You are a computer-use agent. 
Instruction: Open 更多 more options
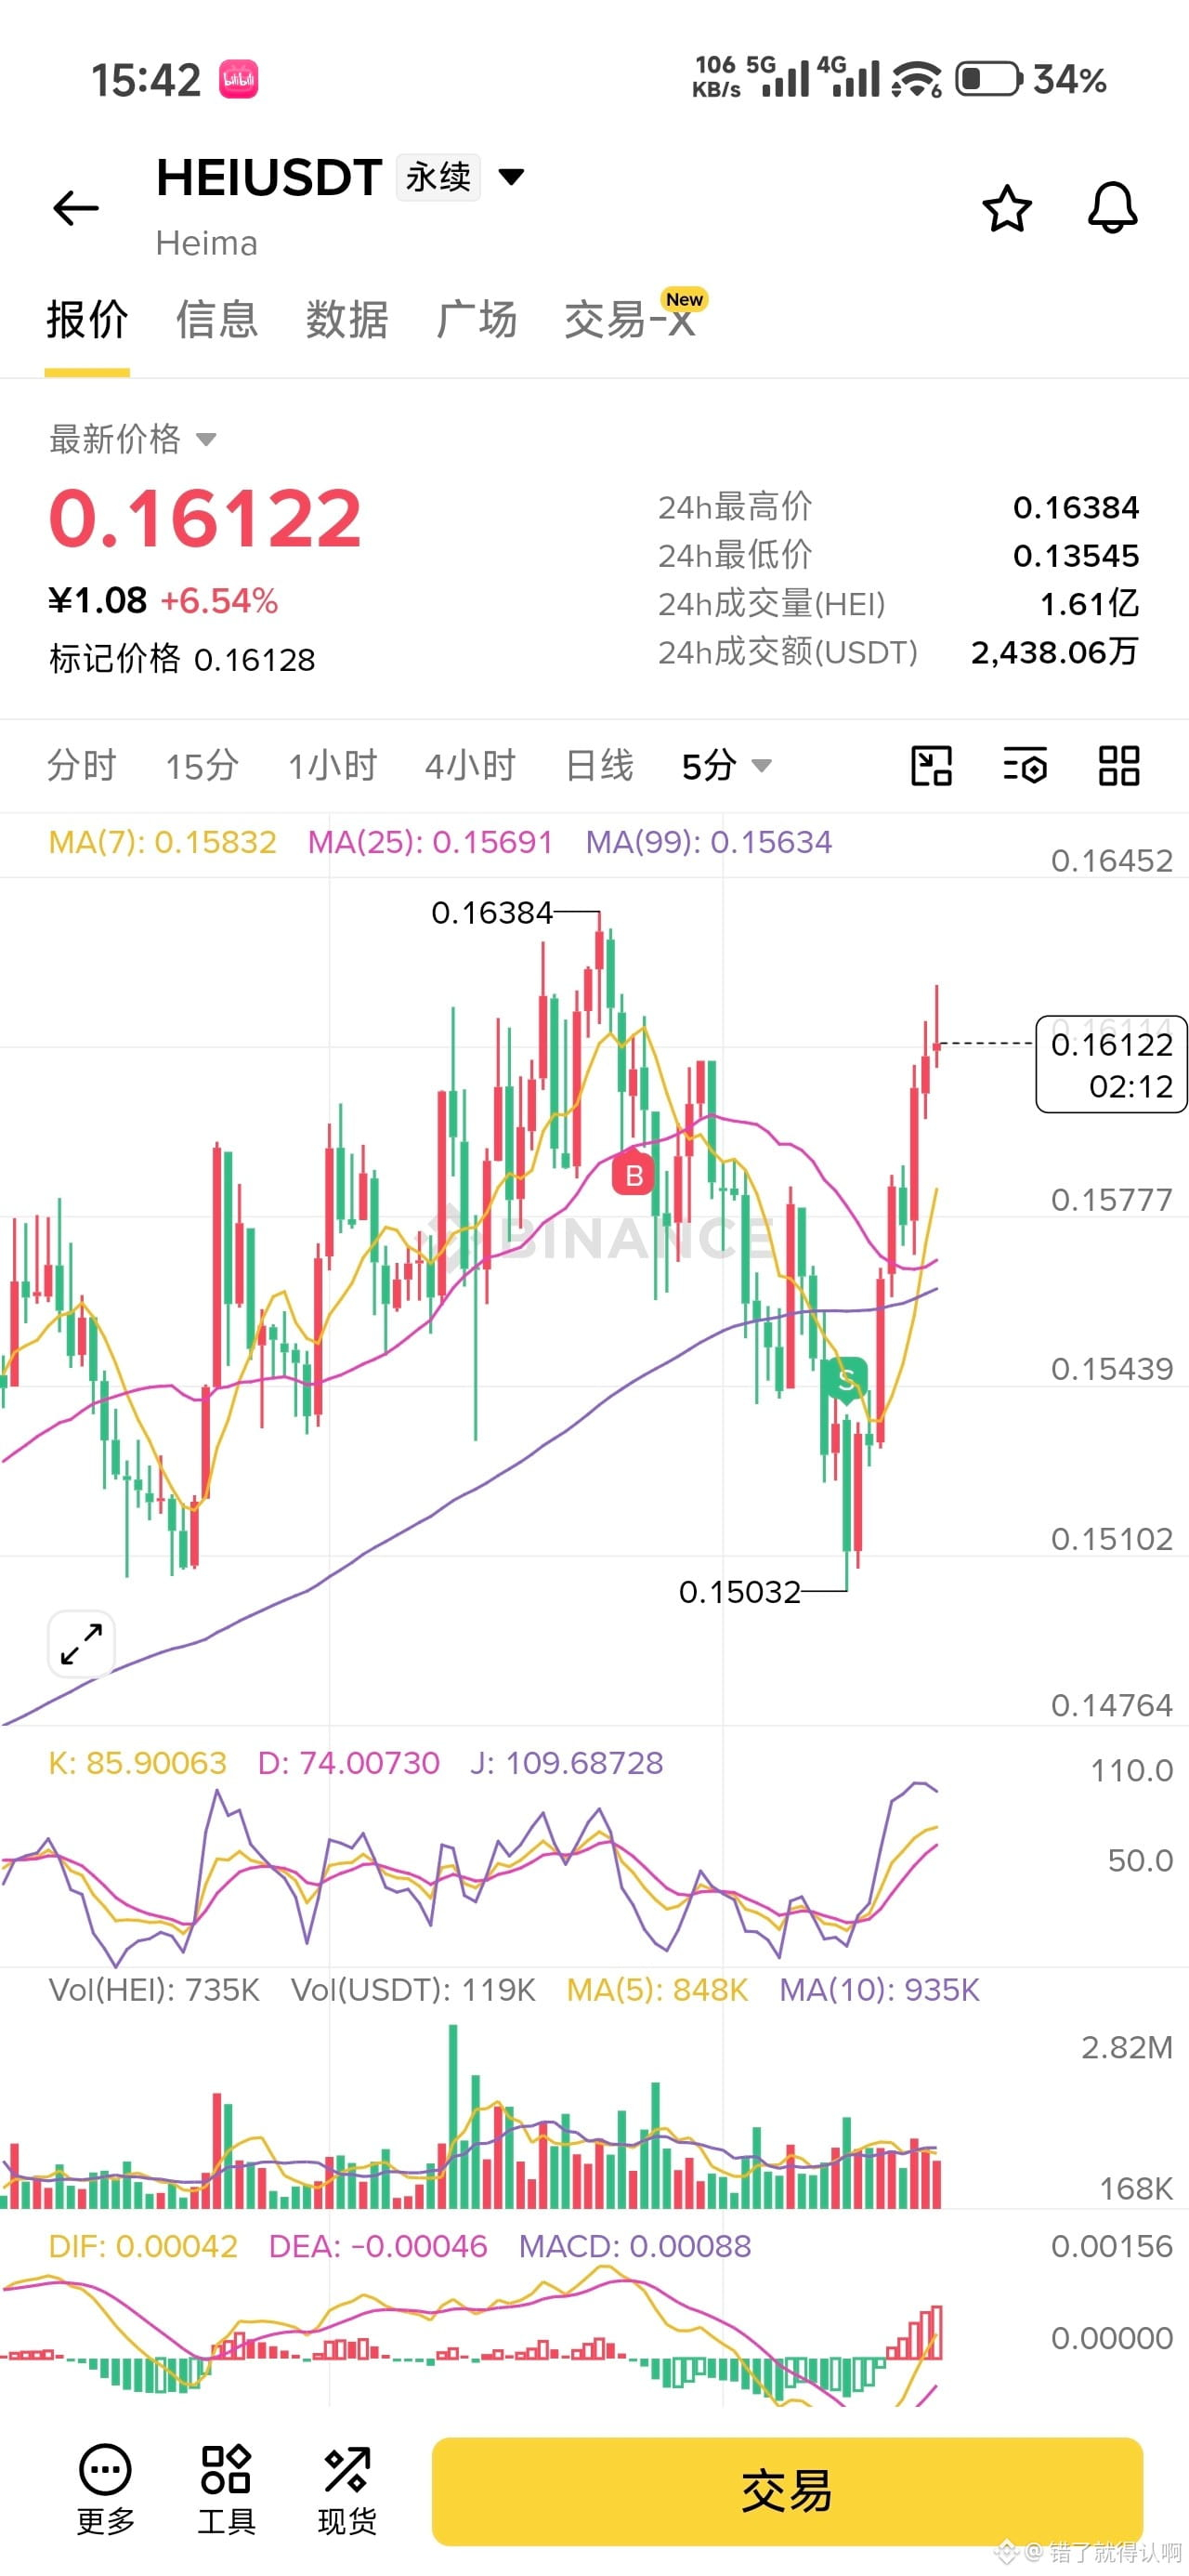[105, 2488]
